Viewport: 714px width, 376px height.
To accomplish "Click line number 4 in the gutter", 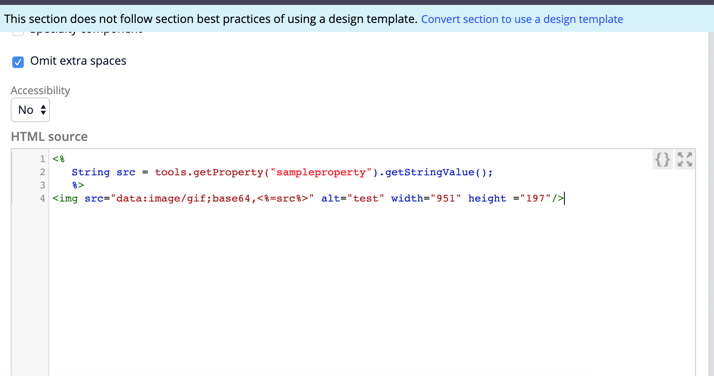I will (x=42, y=198).
